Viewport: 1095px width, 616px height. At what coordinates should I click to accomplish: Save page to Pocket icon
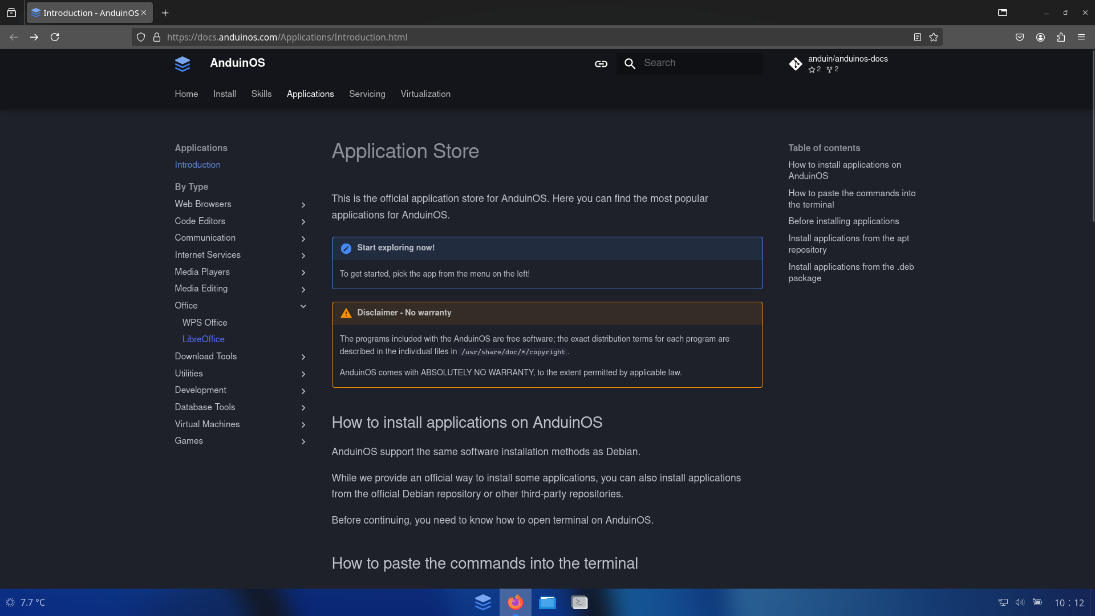1020,37
